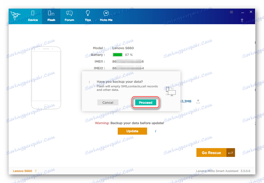The height and width of the screenshot is (183, 264).
Task: Open the Moto Me tab
Action: [x=106, y=16]
